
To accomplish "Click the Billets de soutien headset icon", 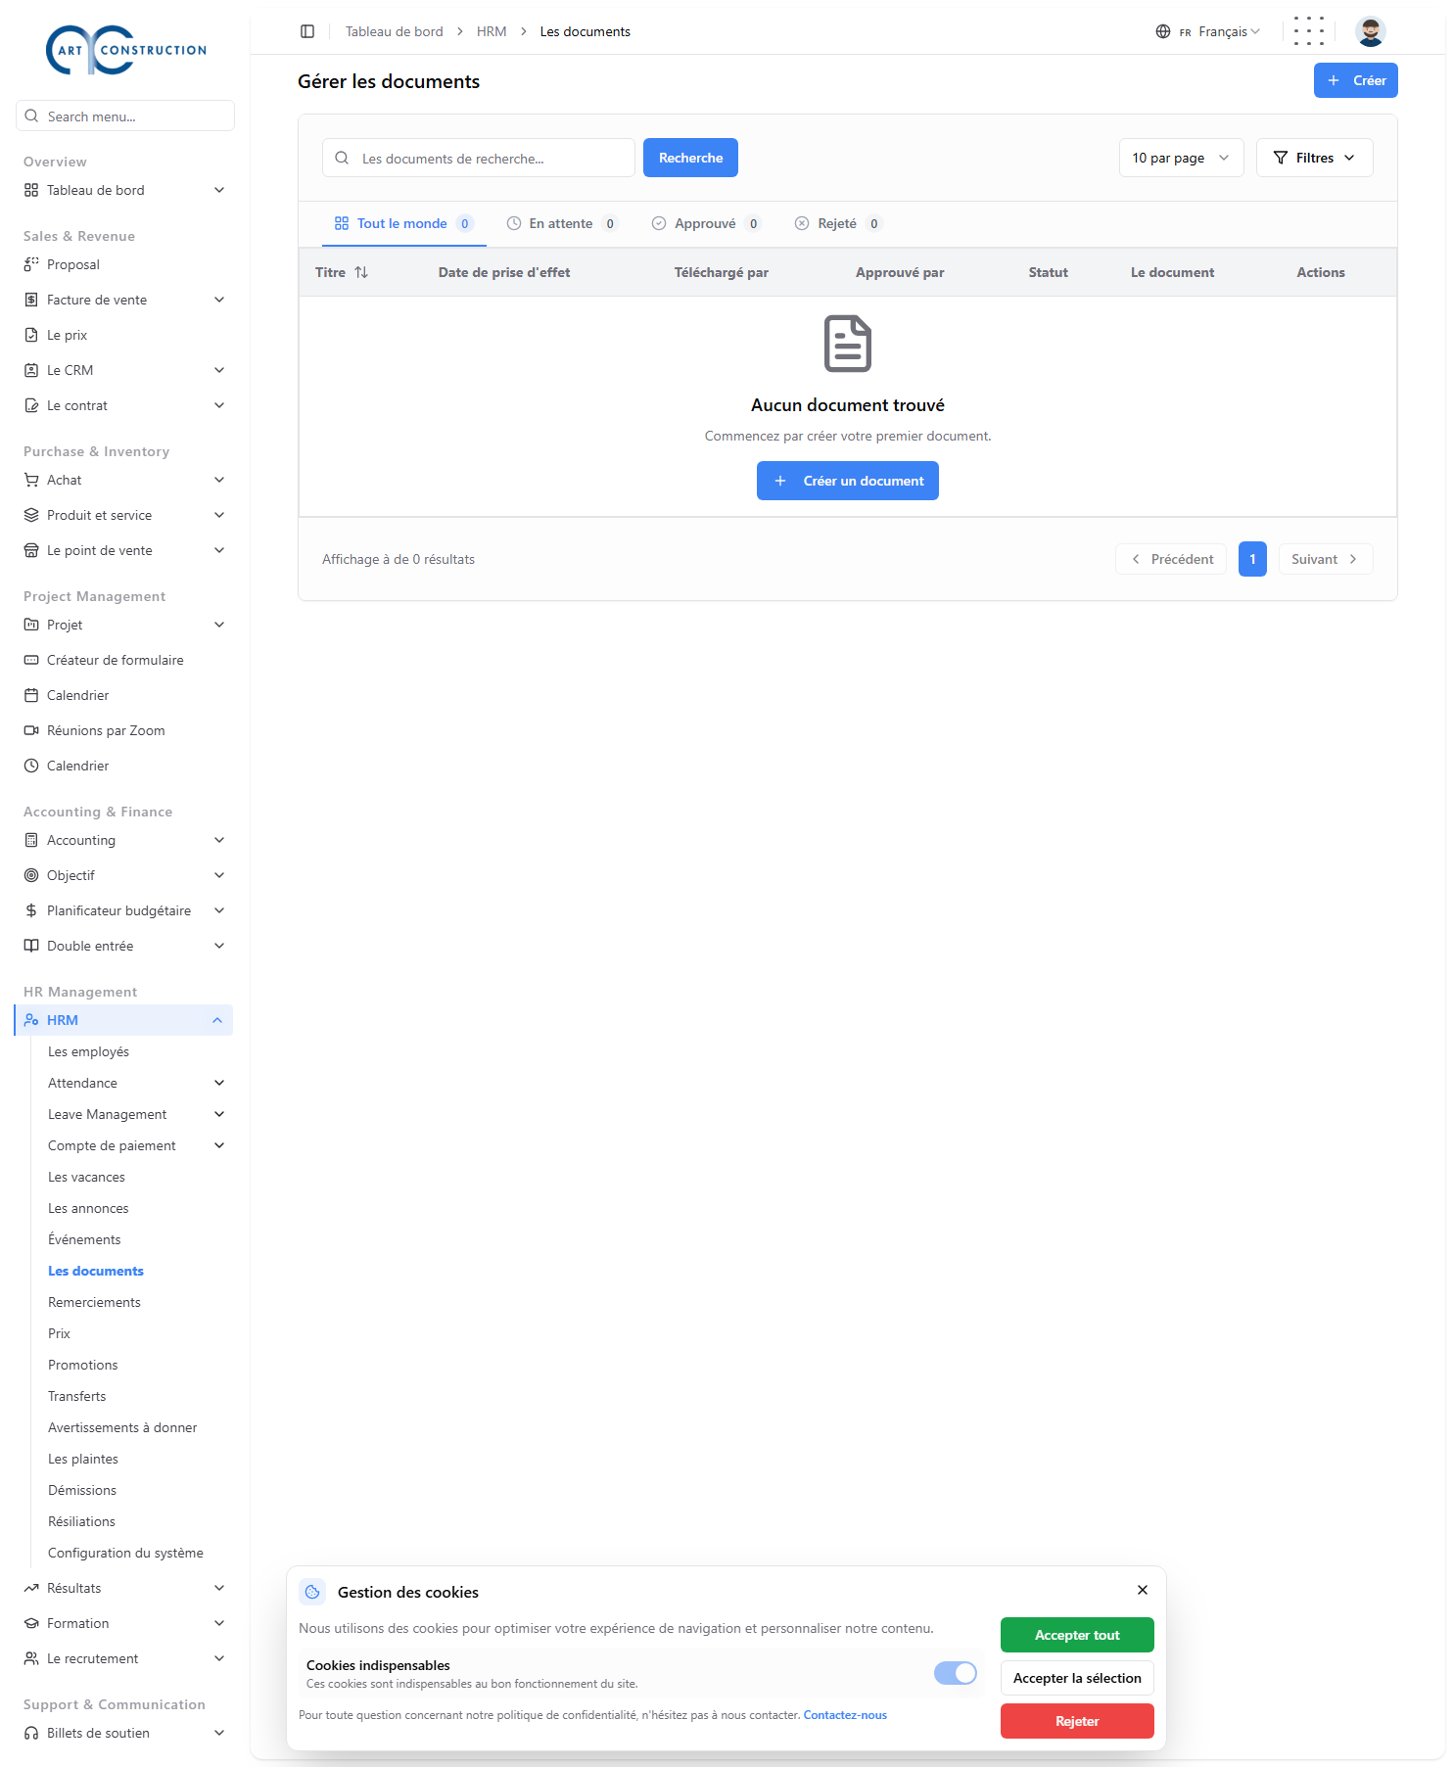I will tap(31, 1733).
